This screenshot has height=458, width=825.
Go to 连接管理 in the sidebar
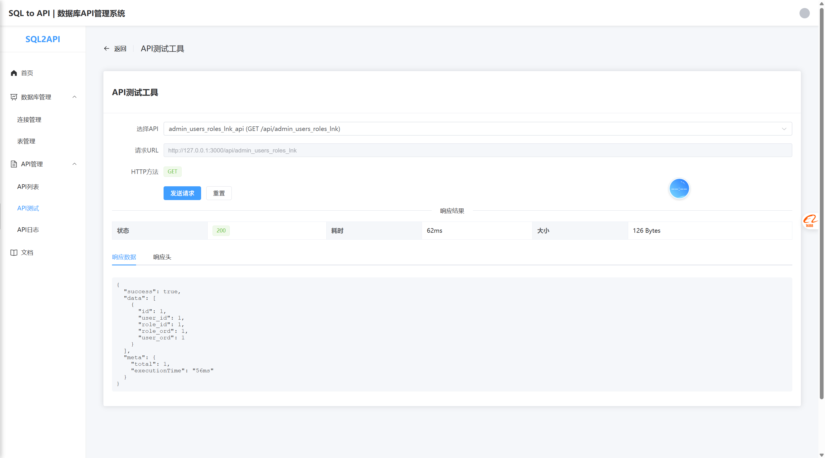(x=29, y=120)
